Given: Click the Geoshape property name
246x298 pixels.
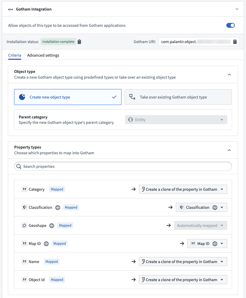Looking at the screenshot, I should point(37,226).
